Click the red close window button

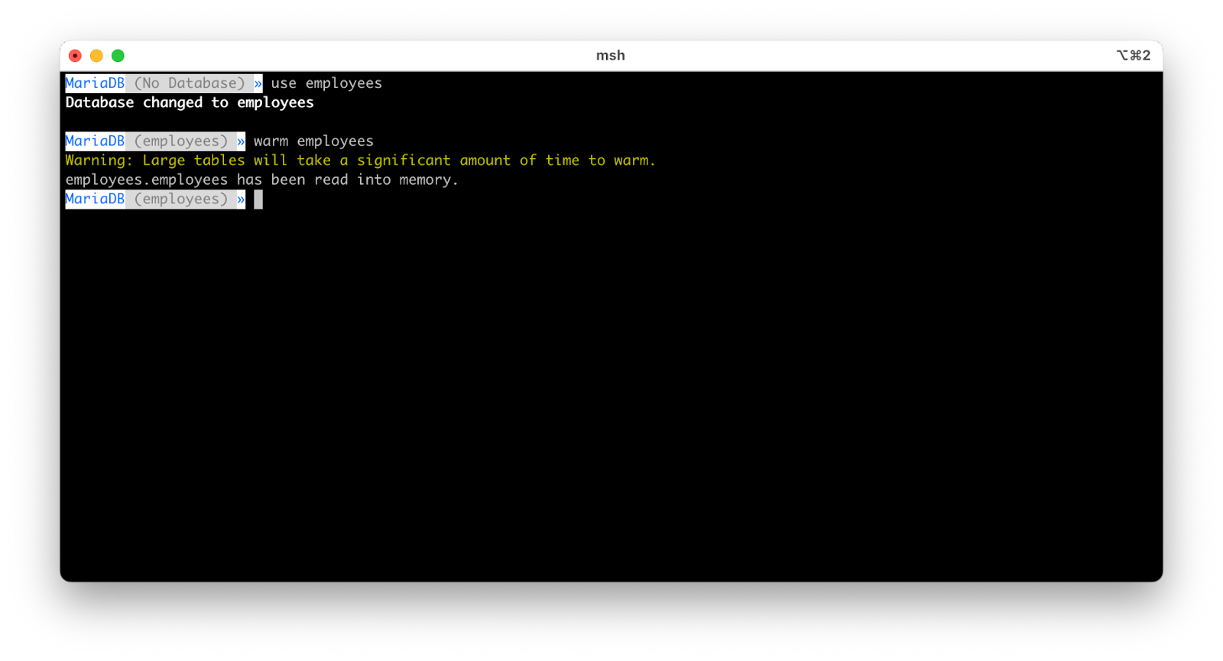click(75, 56)
